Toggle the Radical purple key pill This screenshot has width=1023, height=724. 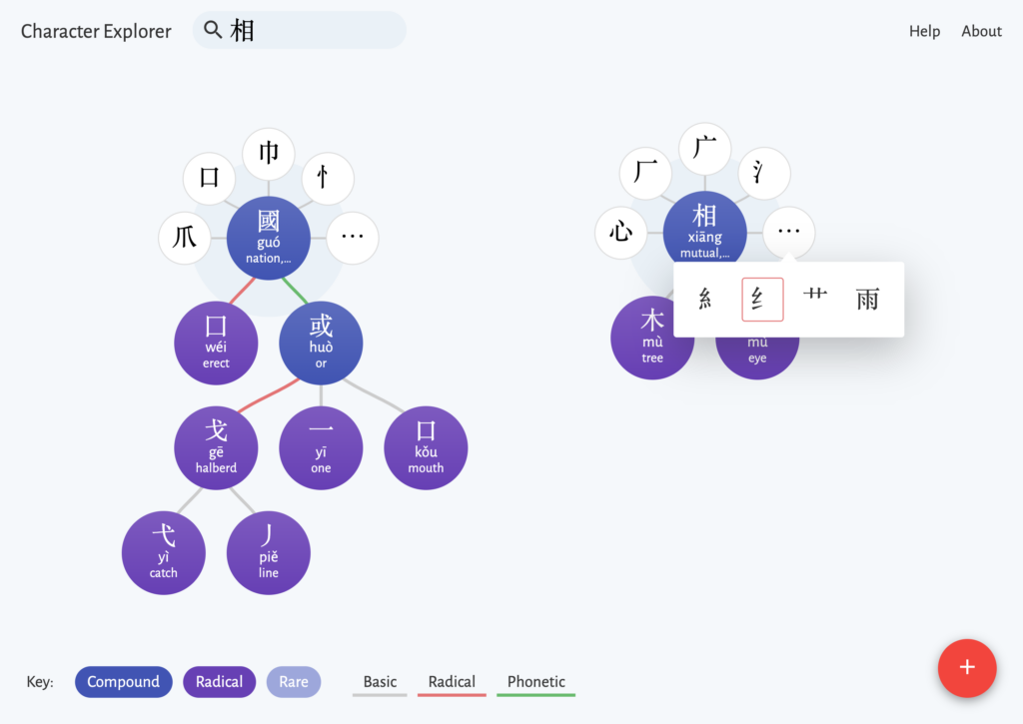[219, 682]
